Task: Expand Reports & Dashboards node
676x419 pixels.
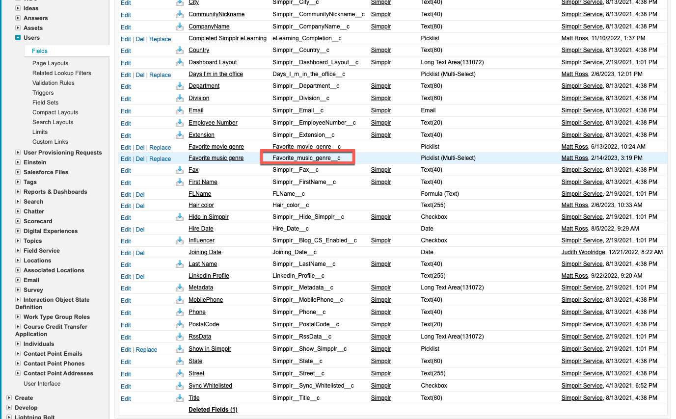Action: [x=18, y=192]
